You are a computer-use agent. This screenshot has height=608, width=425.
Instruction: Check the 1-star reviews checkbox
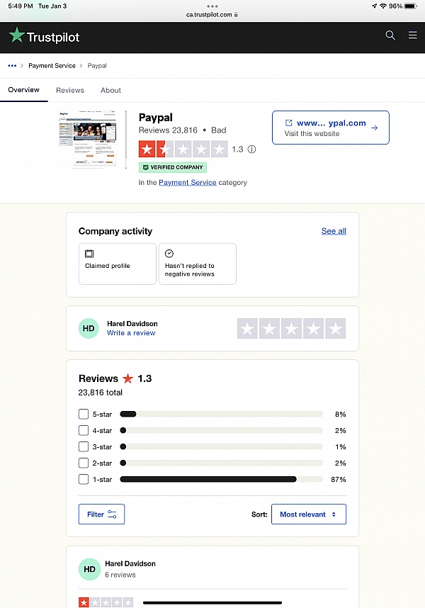click(83, 479)
